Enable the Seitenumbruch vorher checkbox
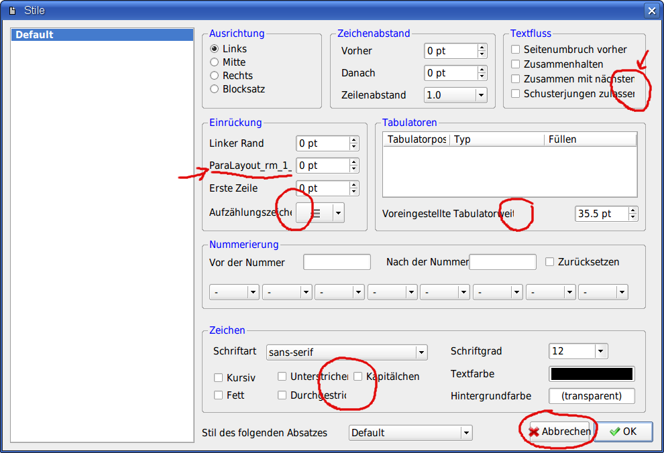 click(516, 50)
